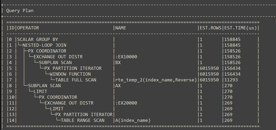Screen dimensions: 276x130
Task: Select the WINDOW FUNCTION operator
Action: coord(70,74)
